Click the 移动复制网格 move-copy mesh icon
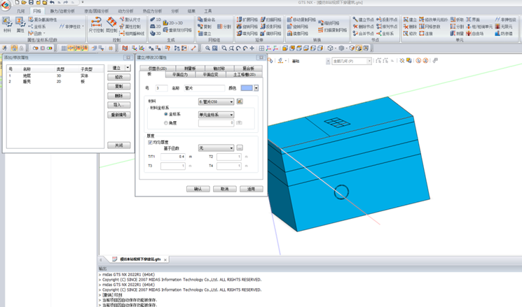522x307 pixels. pyautogui.click(x=301, y=20)
